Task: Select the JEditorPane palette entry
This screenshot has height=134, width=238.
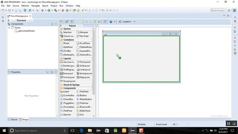Action: [83, 111]
